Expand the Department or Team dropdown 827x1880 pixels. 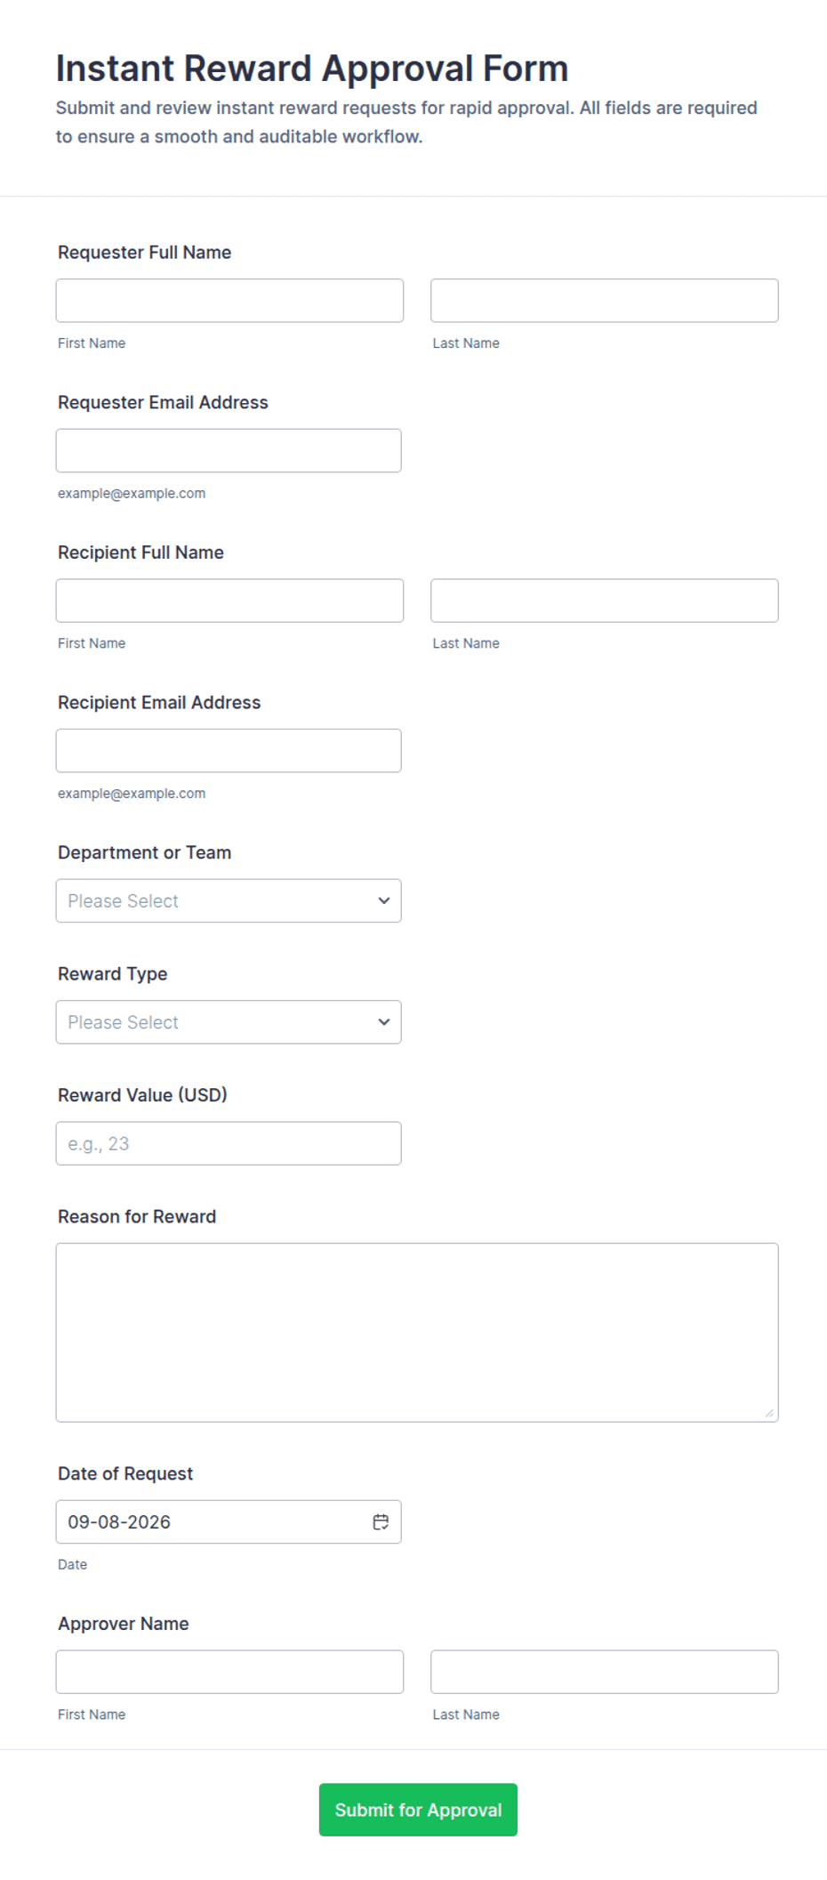pos(229,900)
